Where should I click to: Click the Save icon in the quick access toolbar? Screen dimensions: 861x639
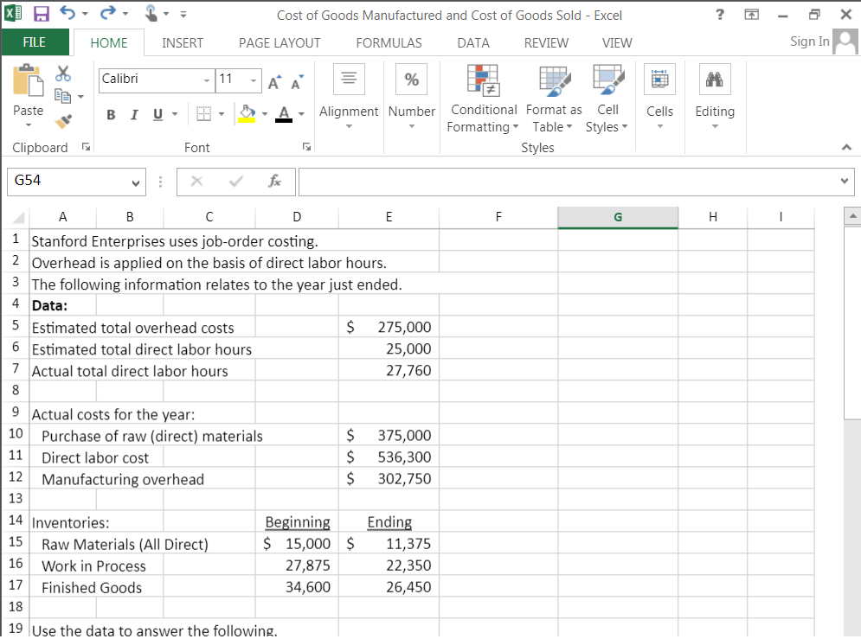click(x=42, y=14)
